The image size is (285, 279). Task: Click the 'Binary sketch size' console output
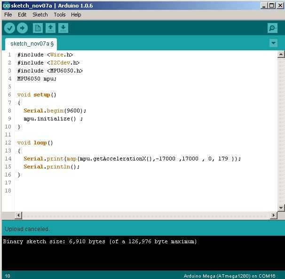(100, 242)
